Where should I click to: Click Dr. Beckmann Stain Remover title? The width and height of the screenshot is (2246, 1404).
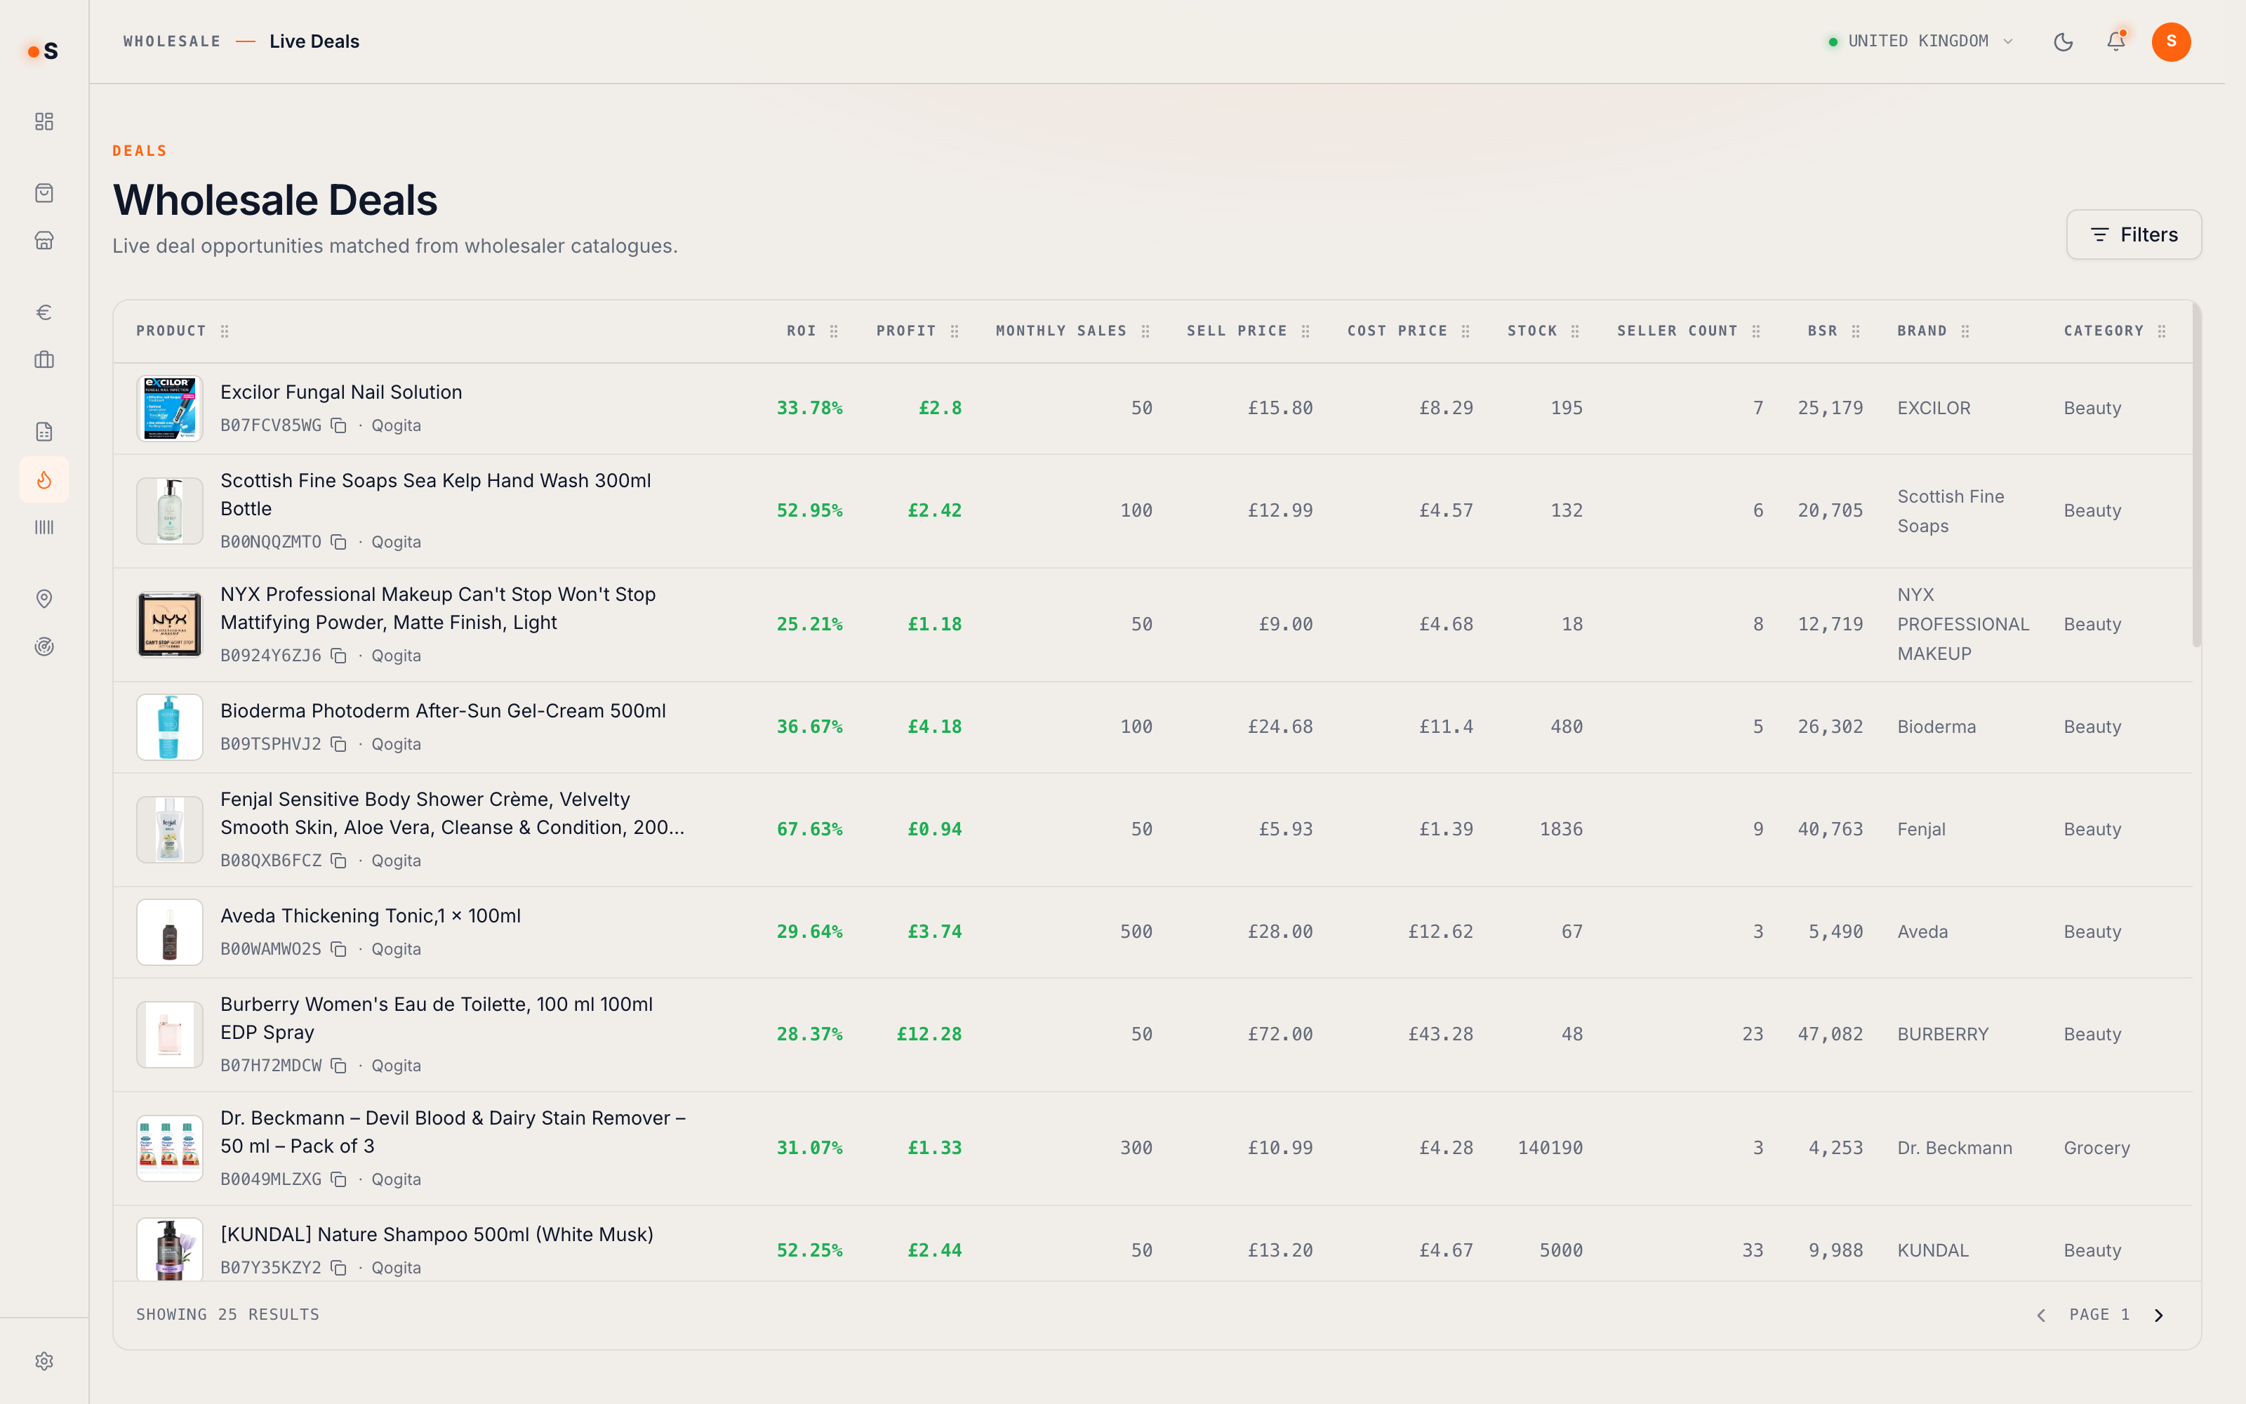point(453,1132)
